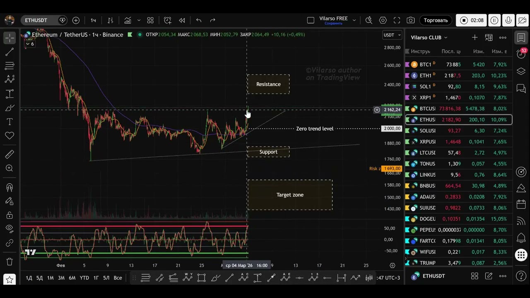Select chart layout square icon

pyautogui.click(x=311, y=20)
